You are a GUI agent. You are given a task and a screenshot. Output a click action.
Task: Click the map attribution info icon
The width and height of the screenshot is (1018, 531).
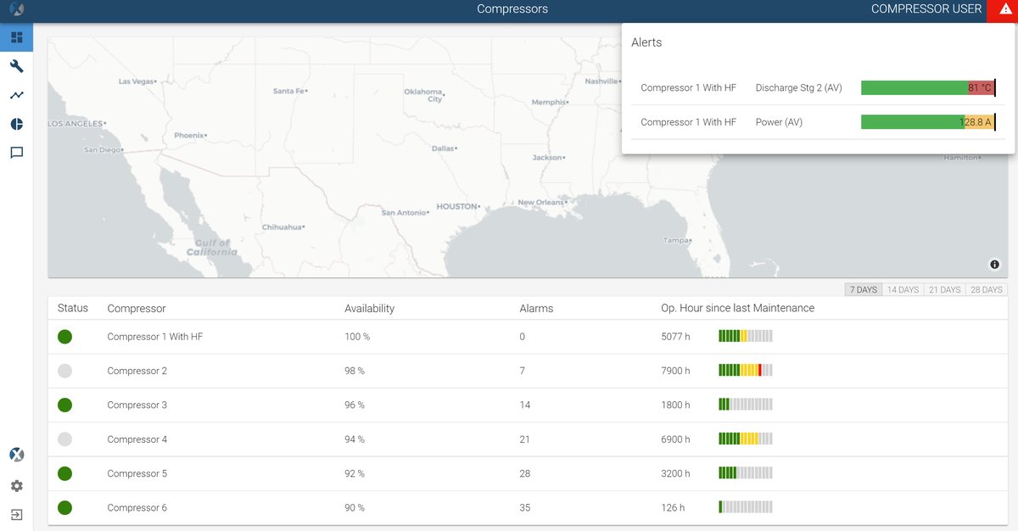pyautogui.click(x=994, y=264)
